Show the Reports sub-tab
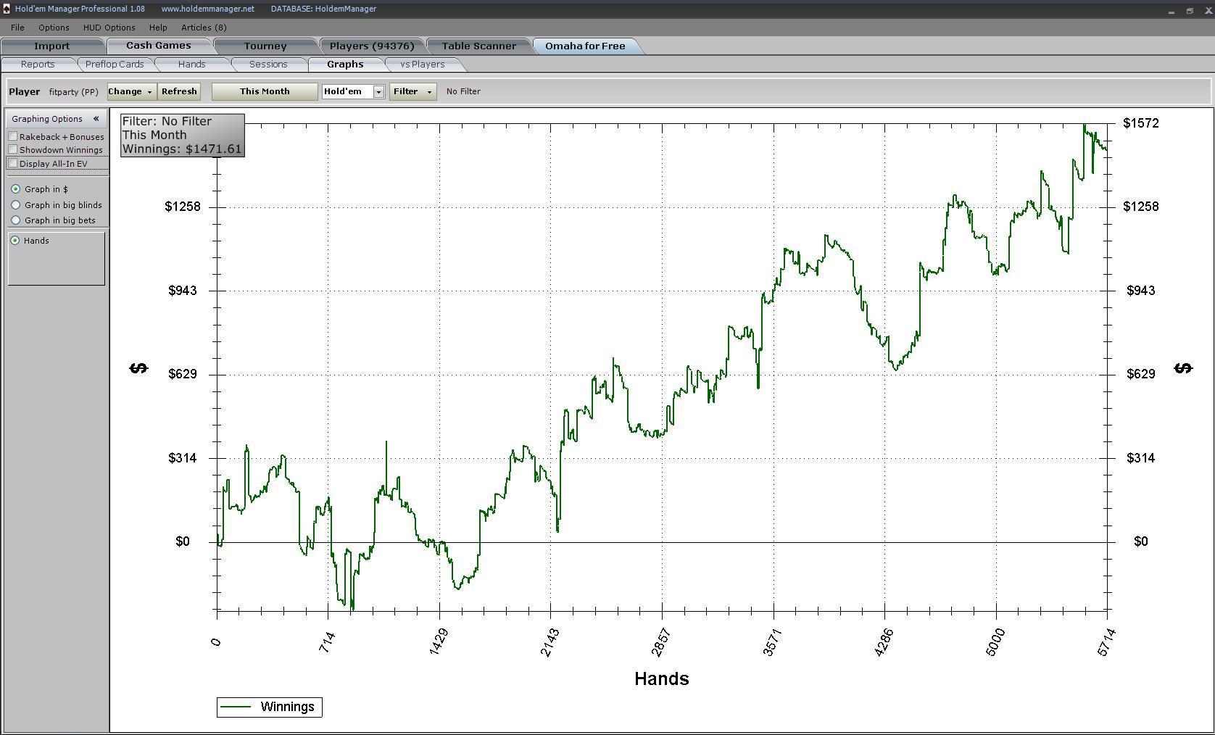The width and height of the screenshot is (1215, 735). coord(38,65)
